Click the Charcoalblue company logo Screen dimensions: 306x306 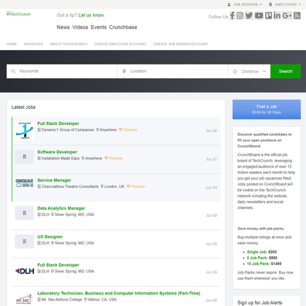[x=24, y=183]
